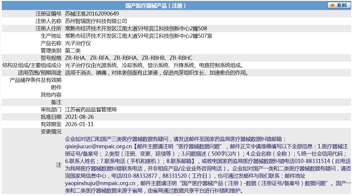Viewport: 352px width, 196px height.
Task: Click the 返回 back button
Action: click(x=339, y=5)
